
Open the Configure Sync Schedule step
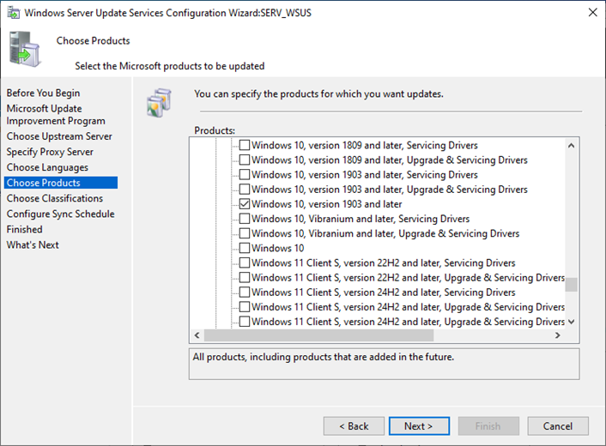(x=60, y=214)
